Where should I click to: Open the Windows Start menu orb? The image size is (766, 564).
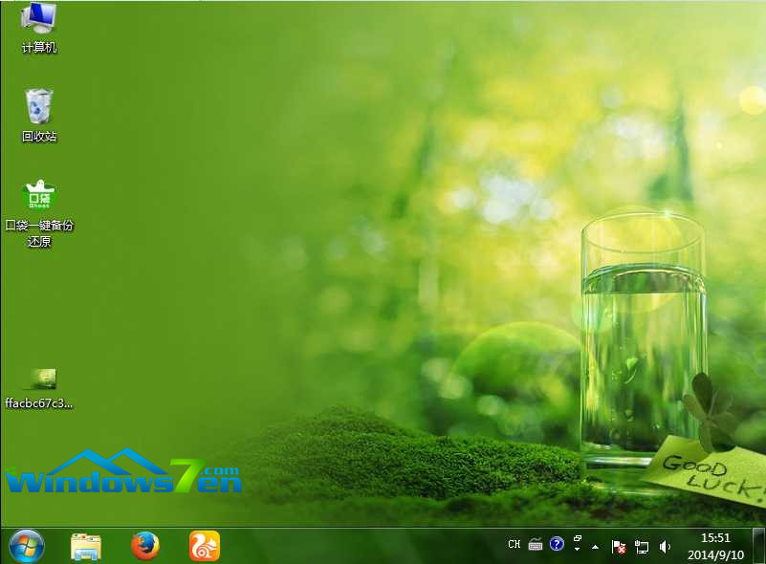[x=26, y=546]
